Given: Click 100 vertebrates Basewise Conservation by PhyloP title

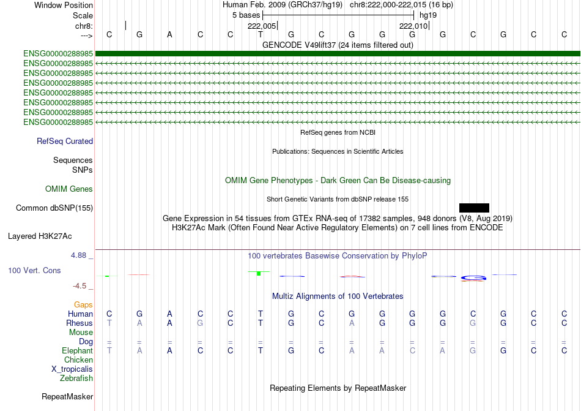Looking at the screenshot, I should coord(337,255).
